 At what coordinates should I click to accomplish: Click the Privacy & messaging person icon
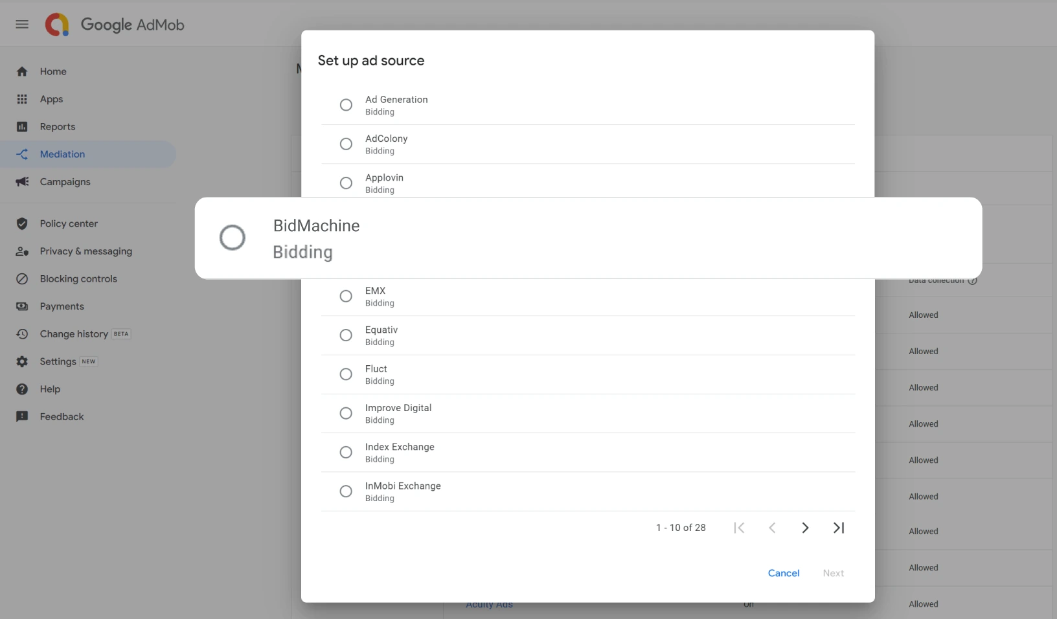coord(22,251)
